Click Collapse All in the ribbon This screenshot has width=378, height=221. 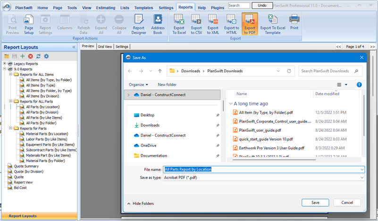point(119,25)
